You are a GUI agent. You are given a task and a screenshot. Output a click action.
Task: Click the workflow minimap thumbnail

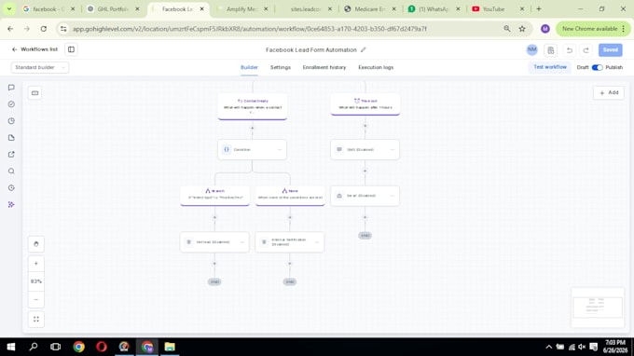598,308
